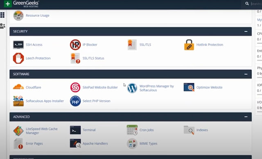
Task: Open Softaculous Apps Installer link
Action: (45, 101)
